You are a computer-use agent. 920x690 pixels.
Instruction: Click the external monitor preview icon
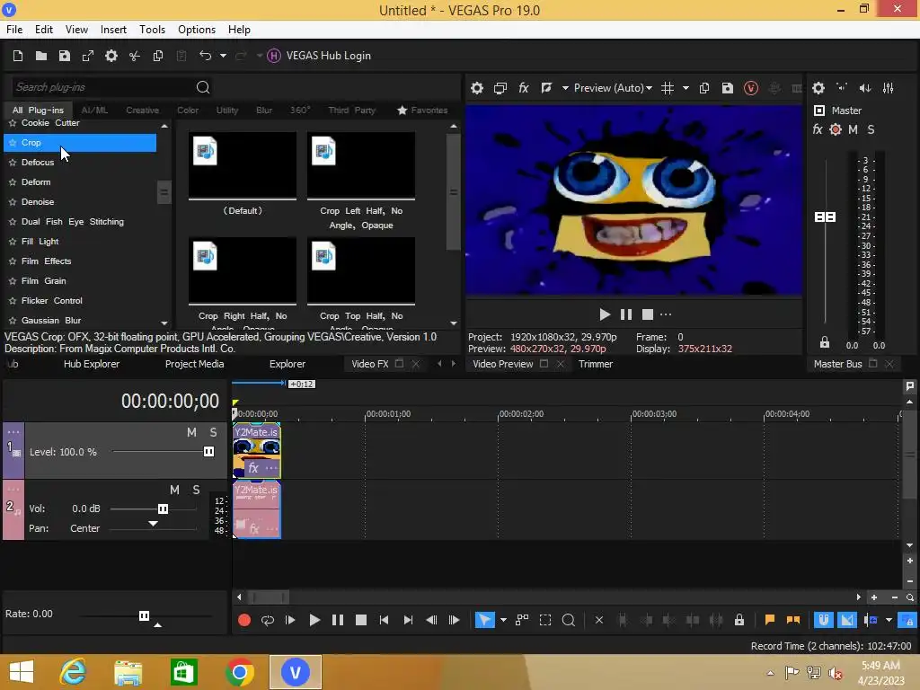pyautogui.click(x=500, y=88)
